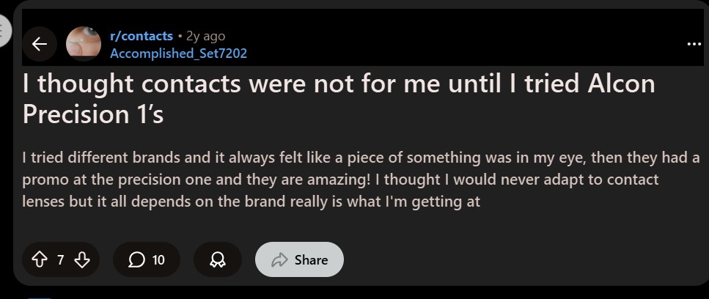The image size is (709, 299).
Task: Upvote the Alcon Precision post
Action: pos(40,259)
